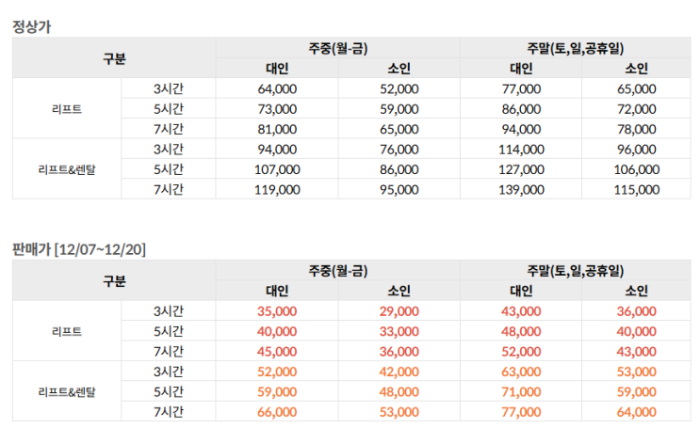The image size is (700, 444).
Task: Click the 판매가 [12/07~12/20] heading
Action: pos(79,249)
